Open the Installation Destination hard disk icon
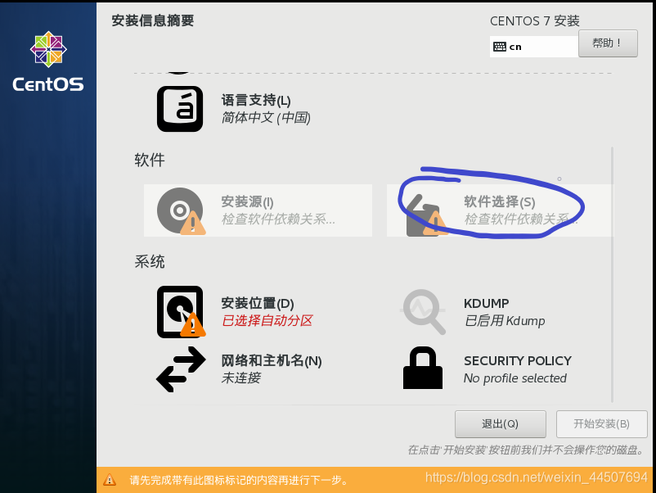 pyautogui.click(x=181, y=312)
